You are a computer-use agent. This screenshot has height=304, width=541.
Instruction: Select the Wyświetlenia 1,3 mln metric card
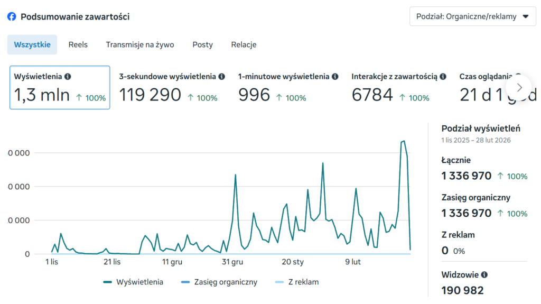pos(60,88)
